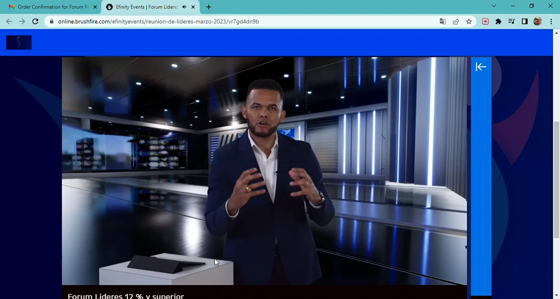The width and height of the screenshot is (560, 299).
Task: Open Chrome three-dot menu
Action: click(x=551, y=22)
